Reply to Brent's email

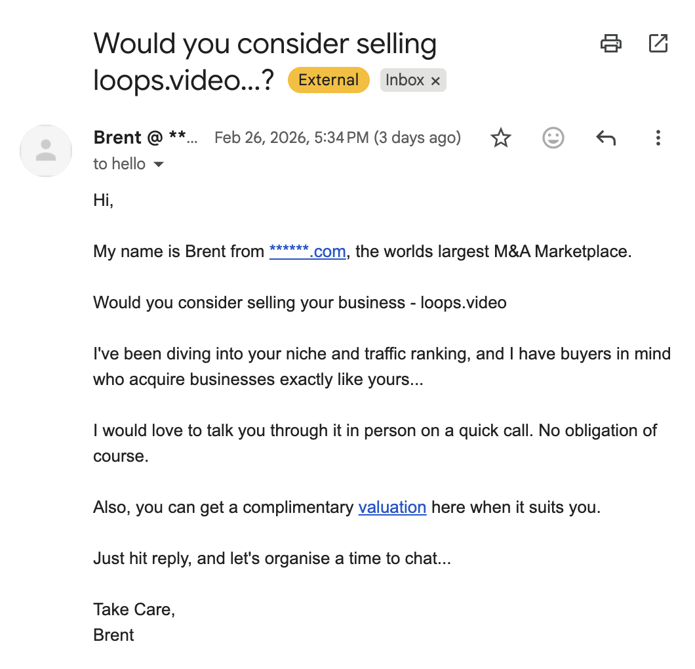click(x=606, y=138)
